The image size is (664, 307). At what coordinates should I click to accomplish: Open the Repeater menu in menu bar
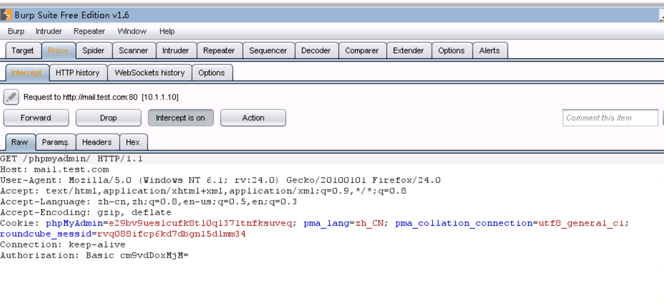click(x=89, y=32)
